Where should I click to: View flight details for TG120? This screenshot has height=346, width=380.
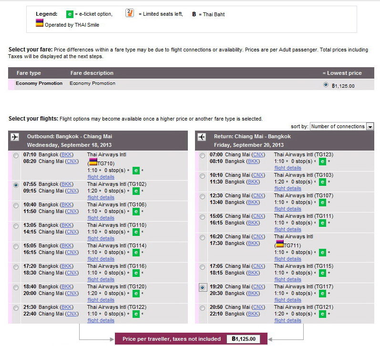click(x=101, y=300)
